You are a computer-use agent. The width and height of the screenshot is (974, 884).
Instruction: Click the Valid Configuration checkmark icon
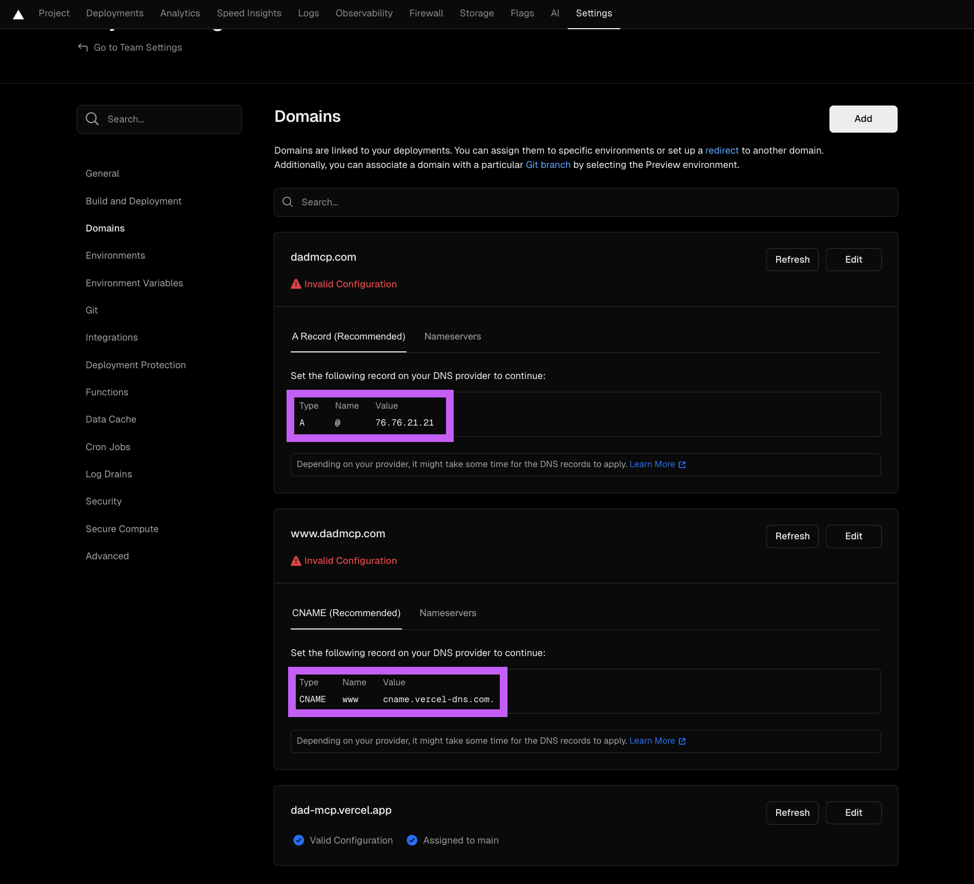point(298,840)
